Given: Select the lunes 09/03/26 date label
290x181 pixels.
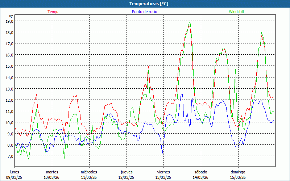Looking at the screenshot, I should (x=15, y=174).
